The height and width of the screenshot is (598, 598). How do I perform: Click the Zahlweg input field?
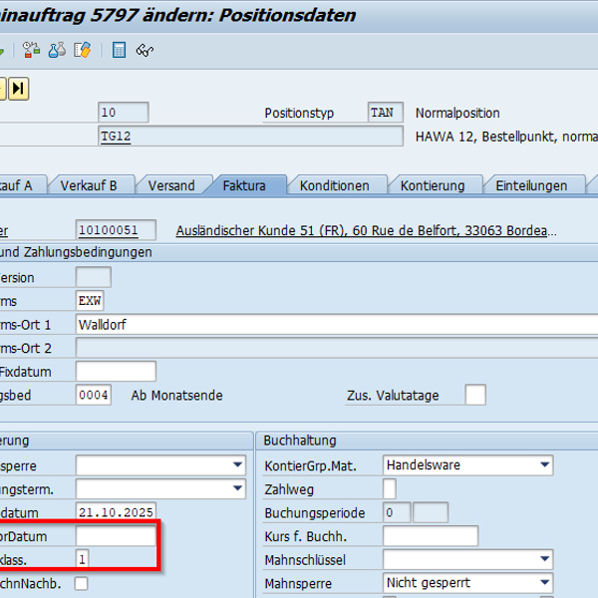pyautogui.click(x=389, y=488)
